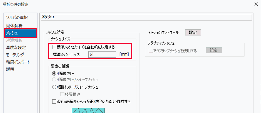Viewport: 261px width, 113px height.
Task: Choose 6面体フリー/スイープメッシュ element type
Action: click(54, 87)
